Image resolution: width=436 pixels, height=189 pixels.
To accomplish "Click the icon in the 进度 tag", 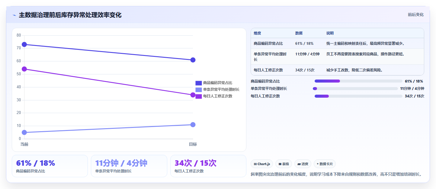I will (299, 164).
